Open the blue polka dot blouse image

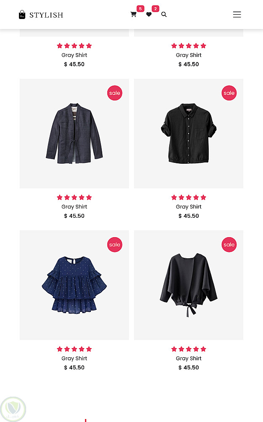(x=74, y=285)
